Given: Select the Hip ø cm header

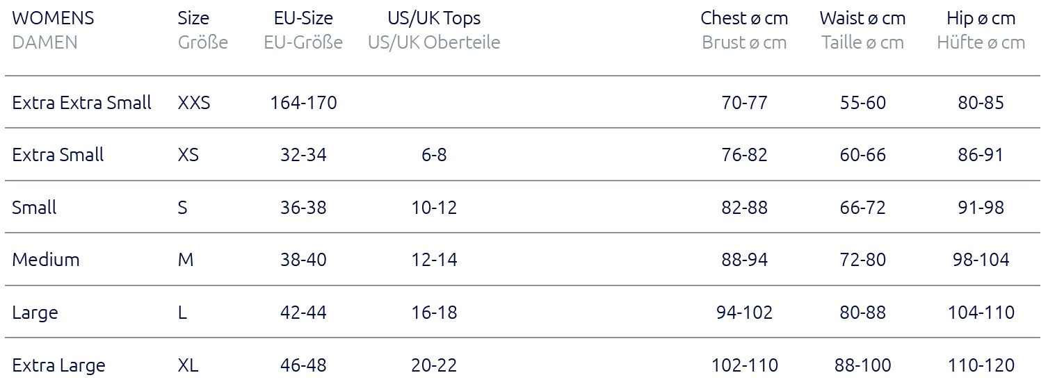Looking at the screenshot, I should pyautogui.click(x=981, y=18).
